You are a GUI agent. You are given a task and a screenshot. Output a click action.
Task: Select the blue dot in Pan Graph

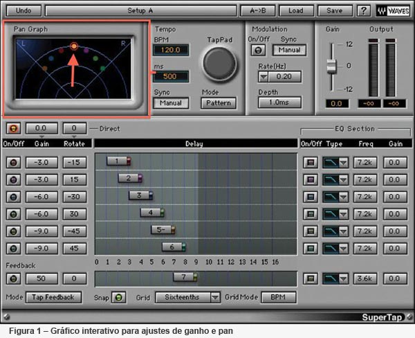[51, 58]
